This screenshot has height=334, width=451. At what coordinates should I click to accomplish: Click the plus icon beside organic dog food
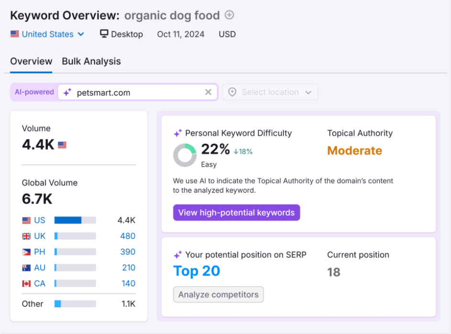coord(229,15)
